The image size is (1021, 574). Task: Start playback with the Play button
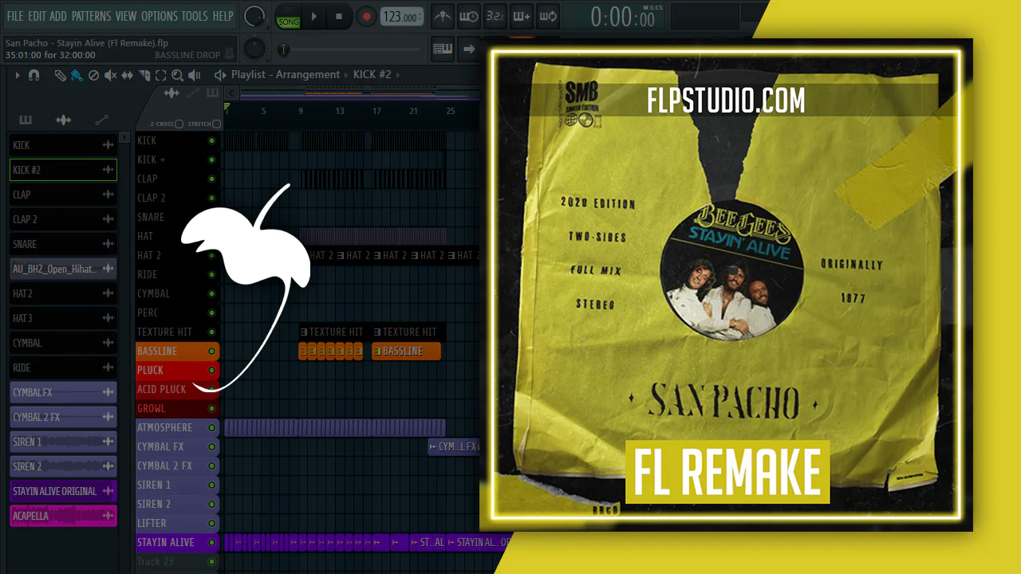pos(314,16)
